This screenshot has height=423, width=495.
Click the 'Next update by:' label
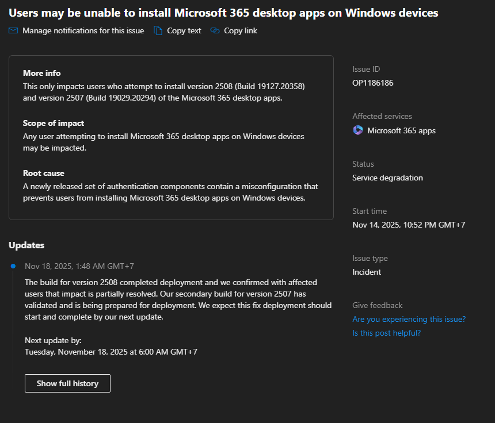pyautogui.click(x=53, y=340)
